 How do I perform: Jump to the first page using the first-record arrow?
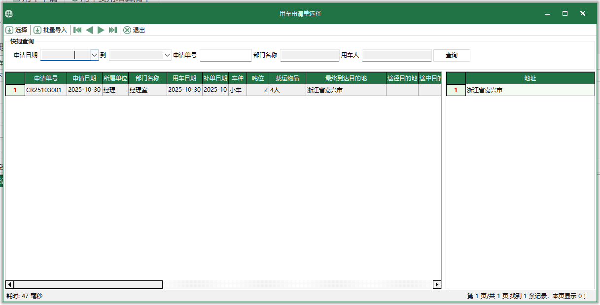[77, 30]
